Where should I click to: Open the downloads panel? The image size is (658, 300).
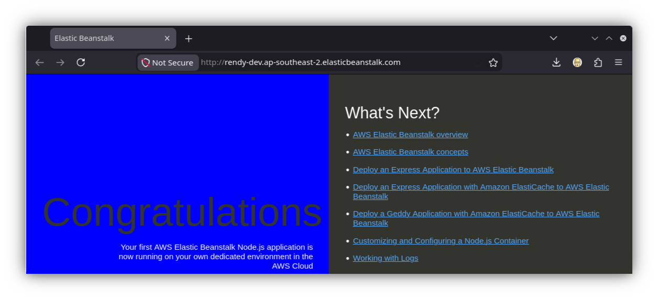coord(556,62)
